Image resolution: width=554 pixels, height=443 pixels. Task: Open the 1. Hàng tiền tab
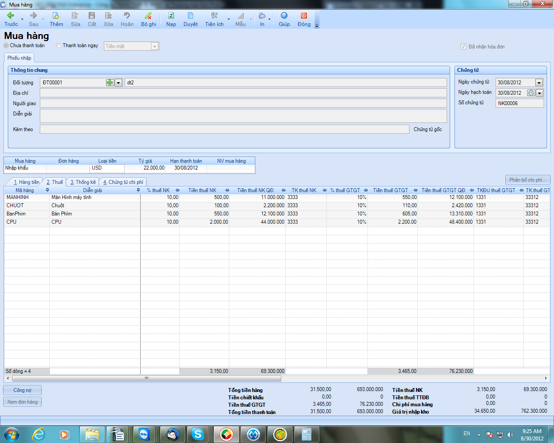tap(26, 182)
